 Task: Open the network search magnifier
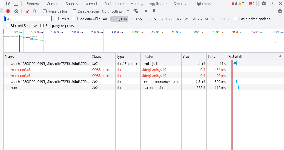click(x=34, y=11)
